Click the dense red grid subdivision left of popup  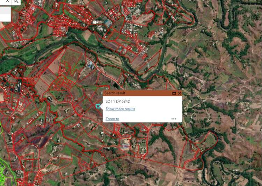[x=64, y=83]
